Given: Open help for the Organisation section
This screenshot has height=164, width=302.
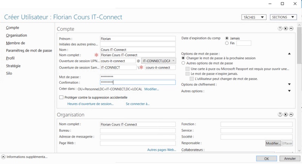Looking at the screenshot, I should (280, 115).
